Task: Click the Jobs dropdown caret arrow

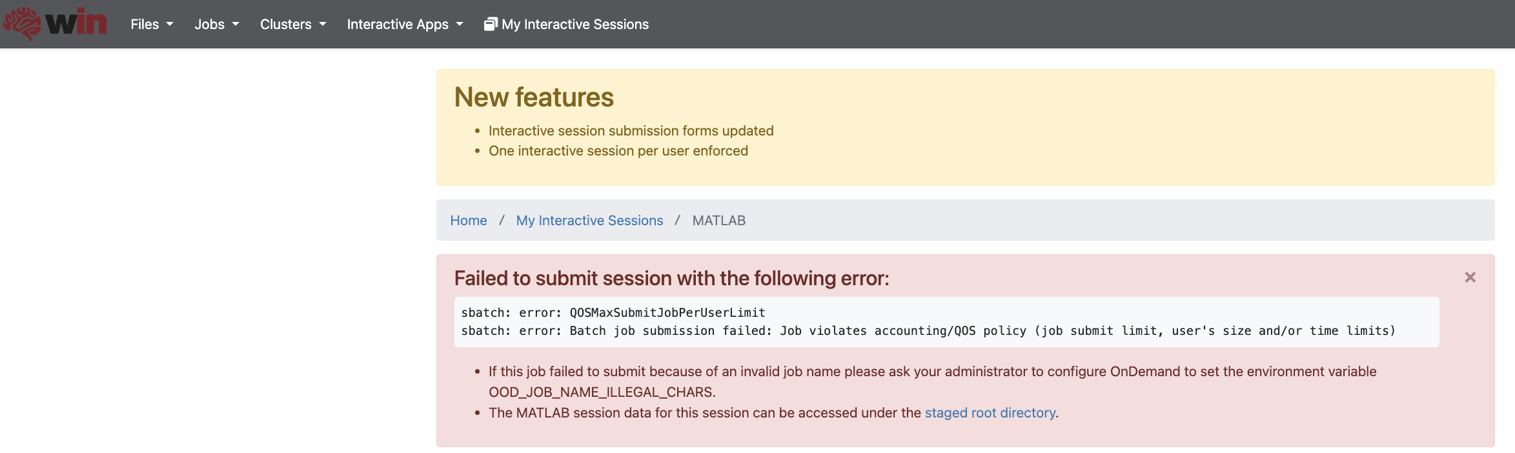Action: (x=235, y=25)
